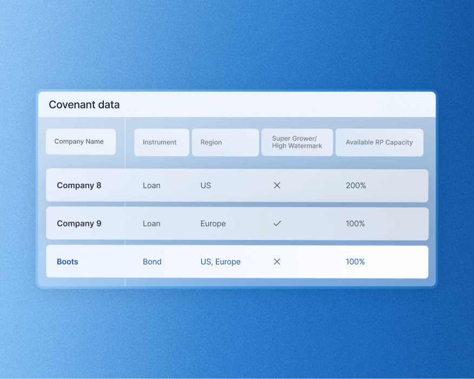Click the Super Grower/High Watermark header

pos(297,142)
